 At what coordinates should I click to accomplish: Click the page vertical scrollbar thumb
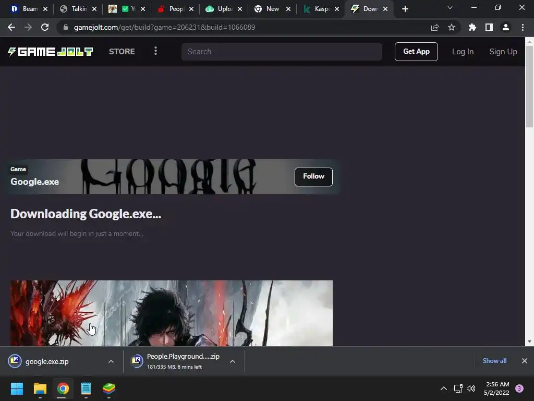pyautogui.click(x=529, y=87)
